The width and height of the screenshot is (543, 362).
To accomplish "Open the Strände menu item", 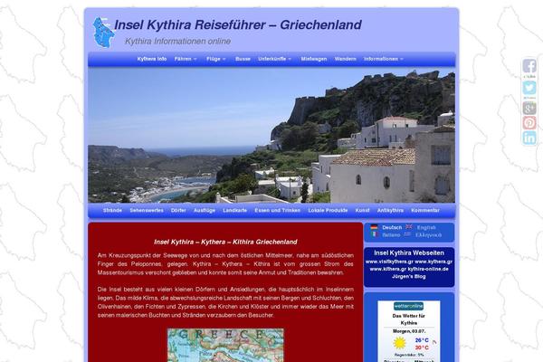I will click(x=112, y=210).
